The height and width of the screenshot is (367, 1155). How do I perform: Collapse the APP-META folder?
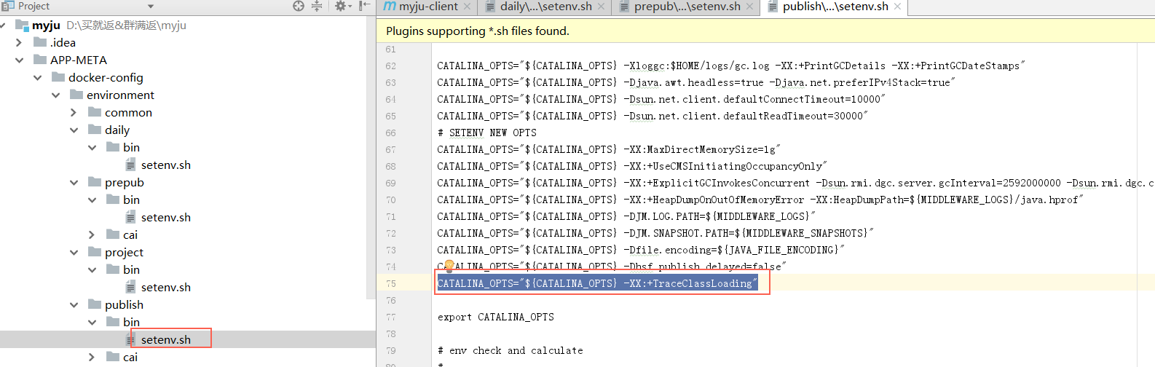point(20,60)
